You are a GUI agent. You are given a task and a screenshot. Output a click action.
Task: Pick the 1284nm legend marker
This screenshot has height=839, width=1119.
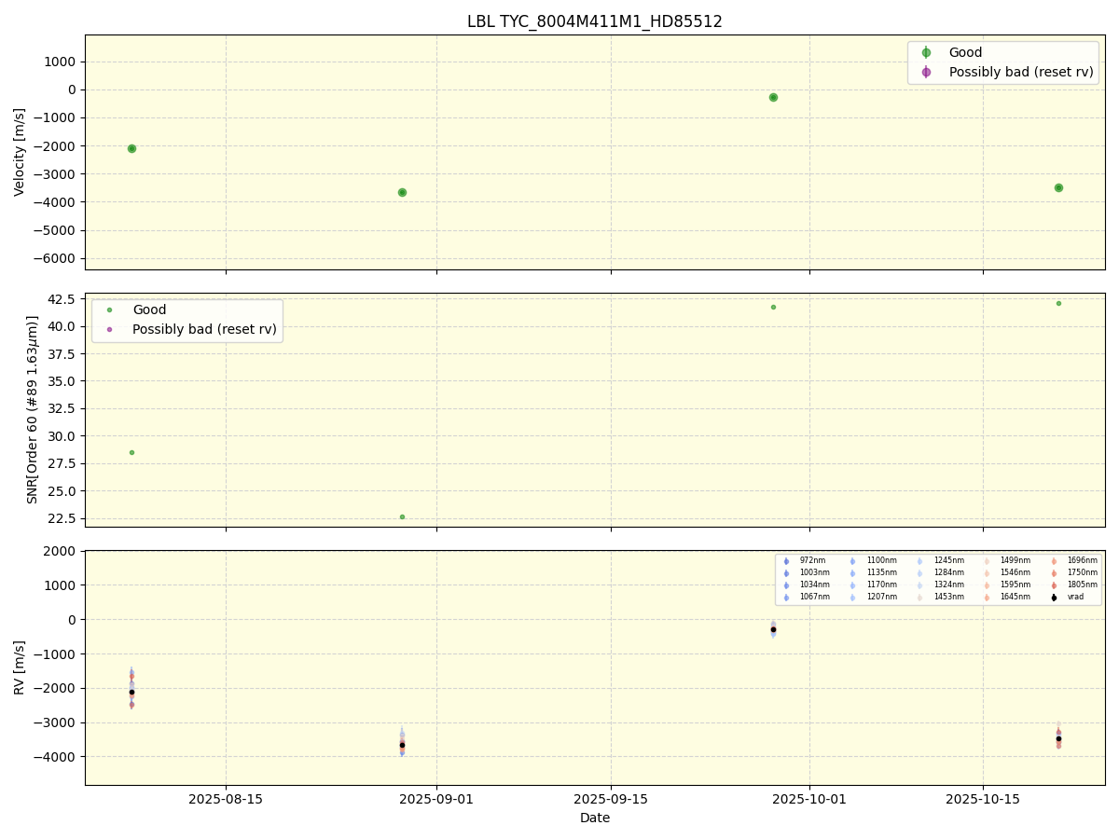pos(919,573)
